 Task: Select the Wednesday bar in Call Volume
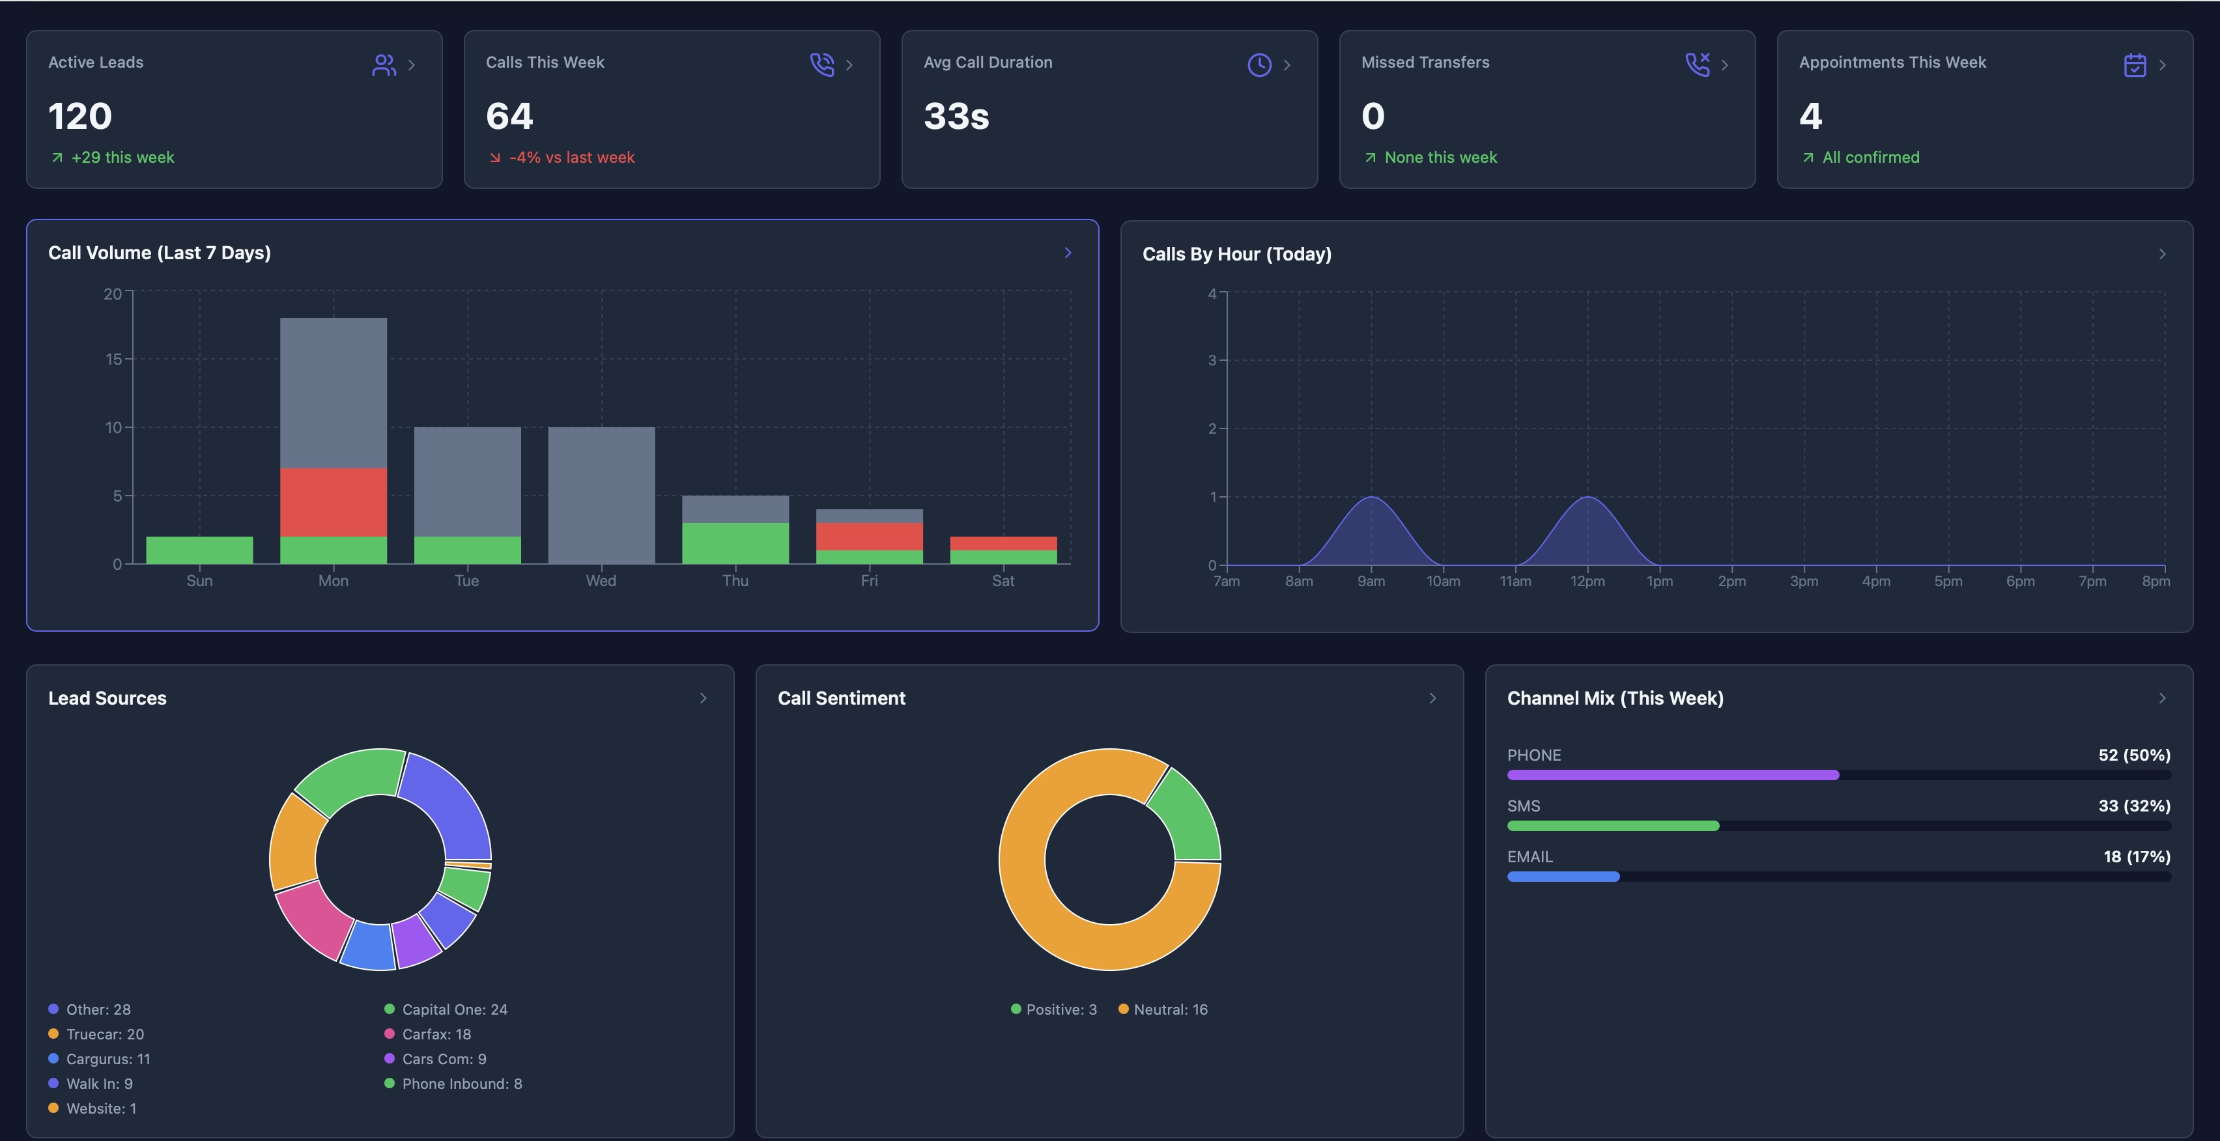pos(601,496)
